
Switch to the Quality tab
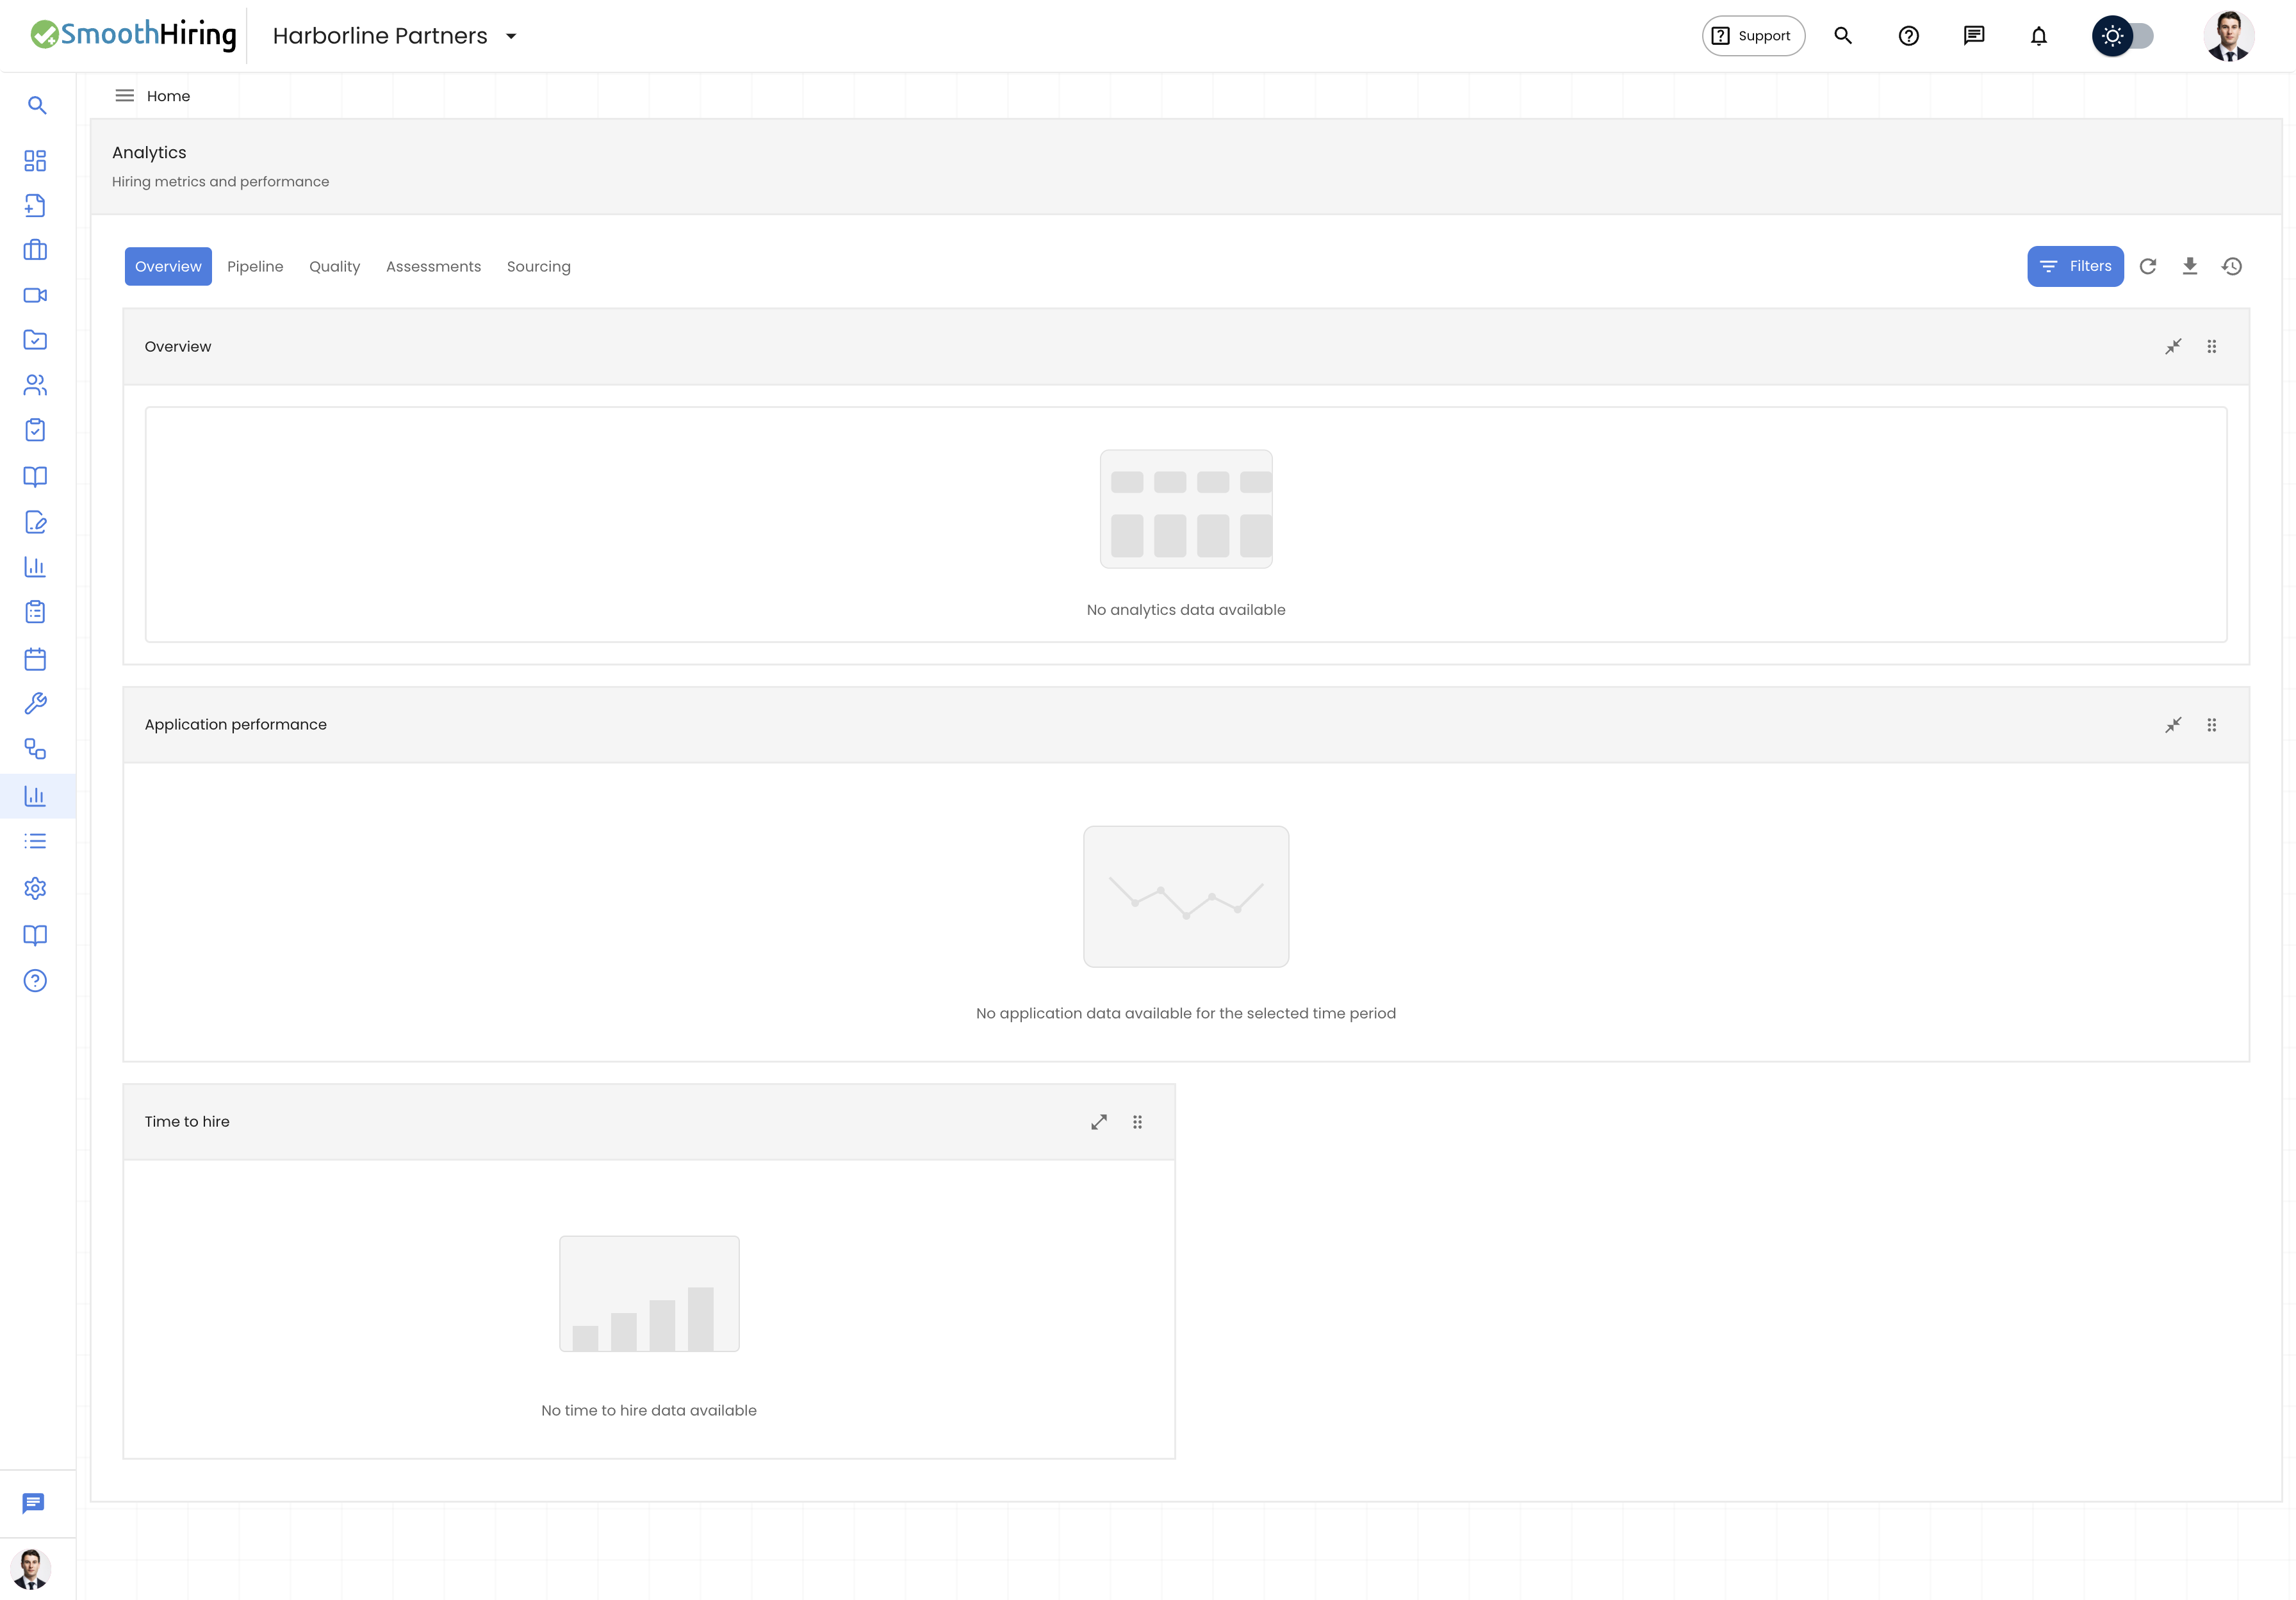(334, 266)
